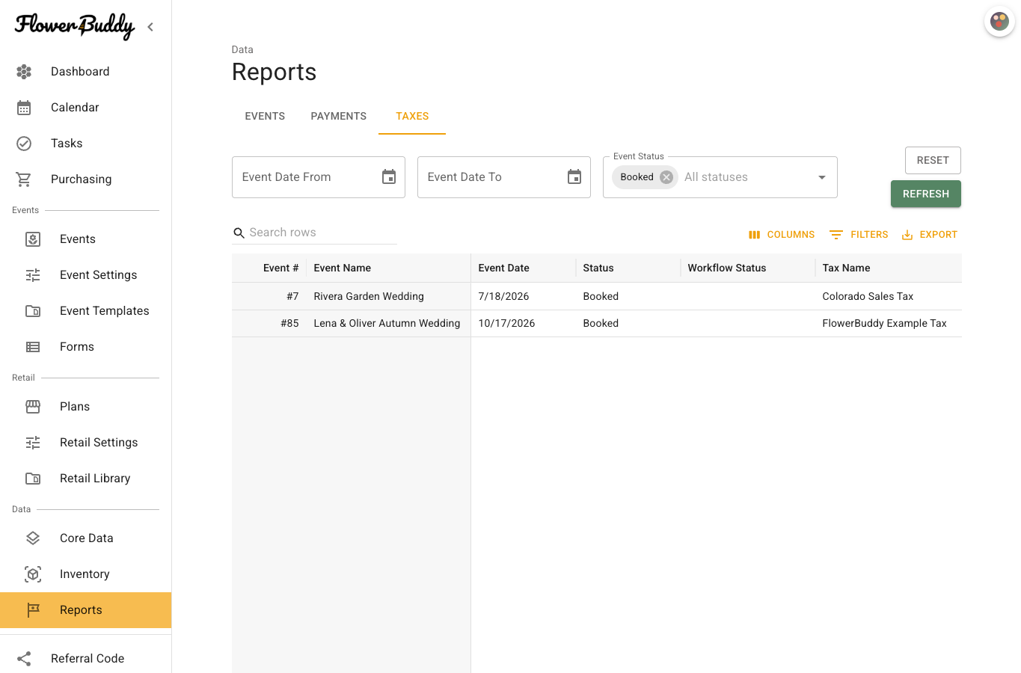The height and width of the screenshot is (673, 1021).
Task: Select Lena & Oliver Autumn Wedding cell
Action: [387, 323]
